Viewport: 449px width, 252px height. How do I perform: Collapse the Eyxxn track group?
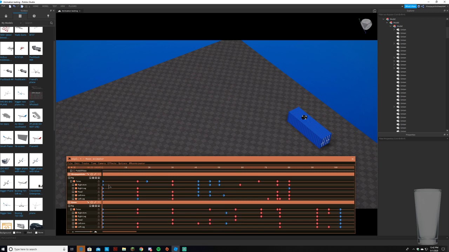[69, 202]
